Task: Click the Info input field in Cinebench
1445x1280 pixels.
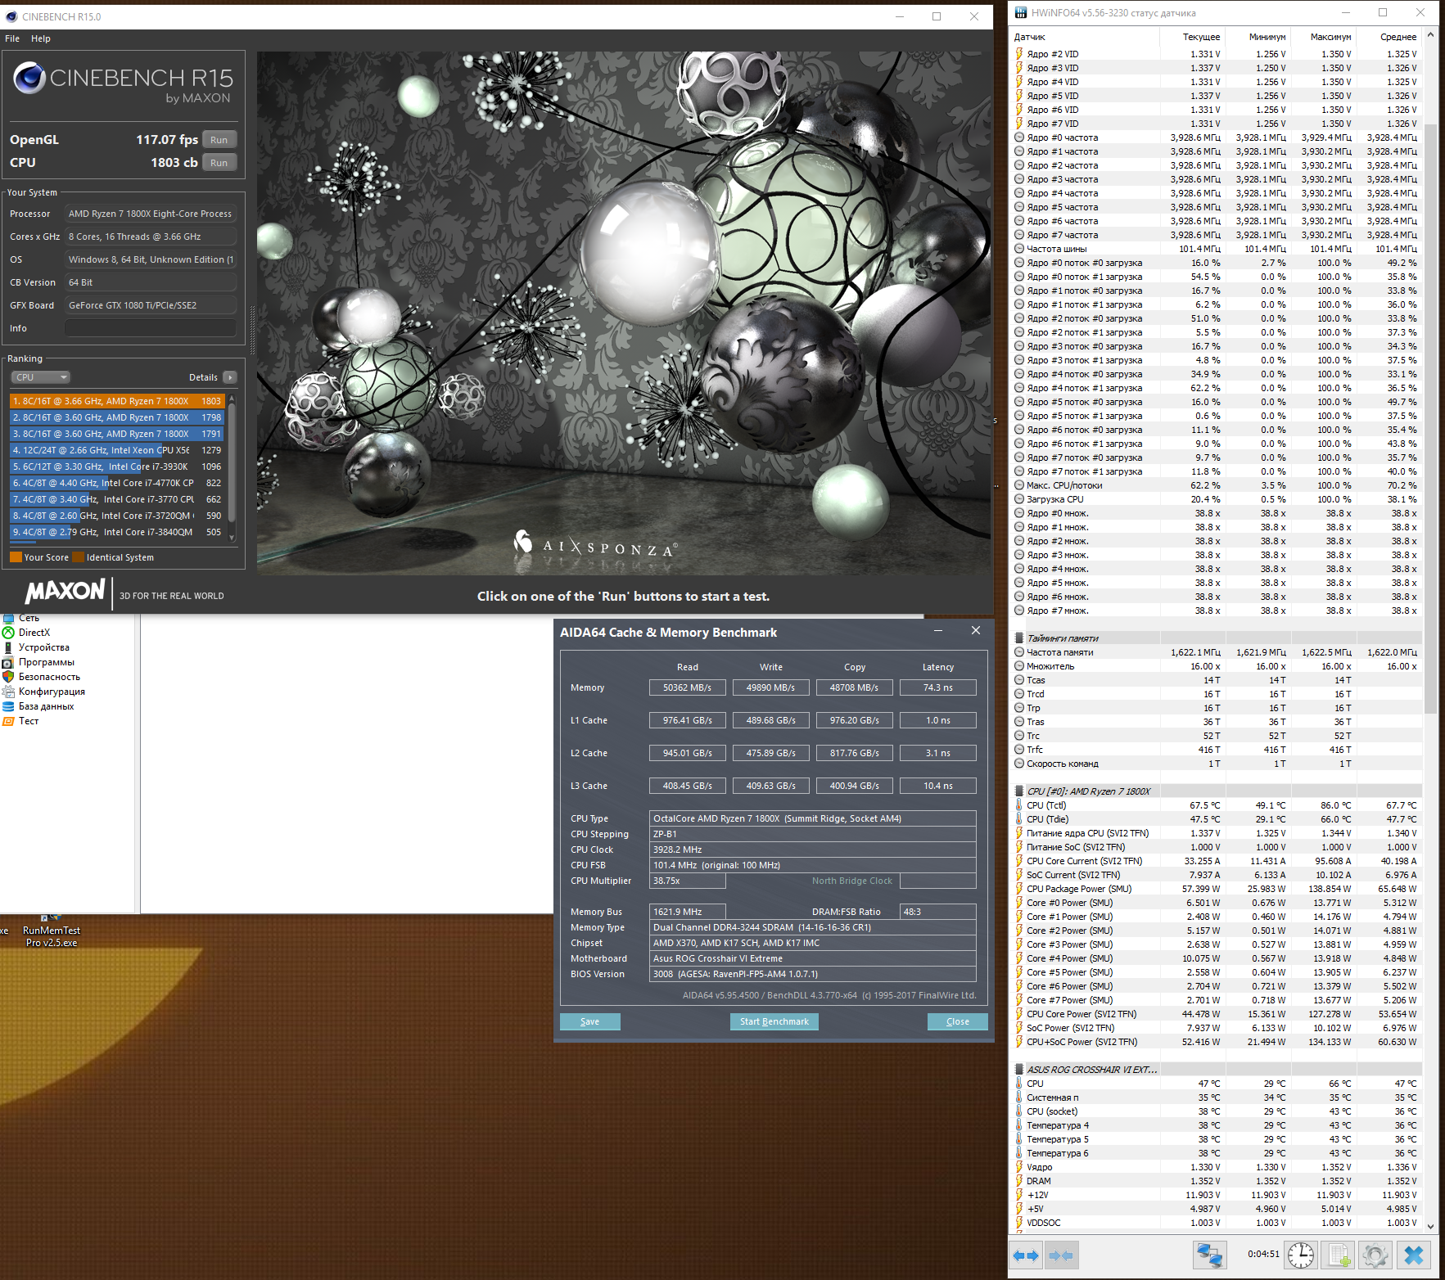Action: 151,328
